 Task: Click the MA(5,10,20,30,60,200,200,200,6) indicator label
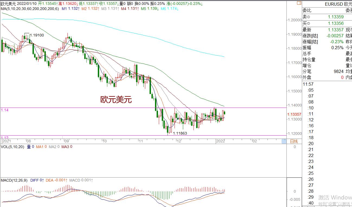[30, 9]
